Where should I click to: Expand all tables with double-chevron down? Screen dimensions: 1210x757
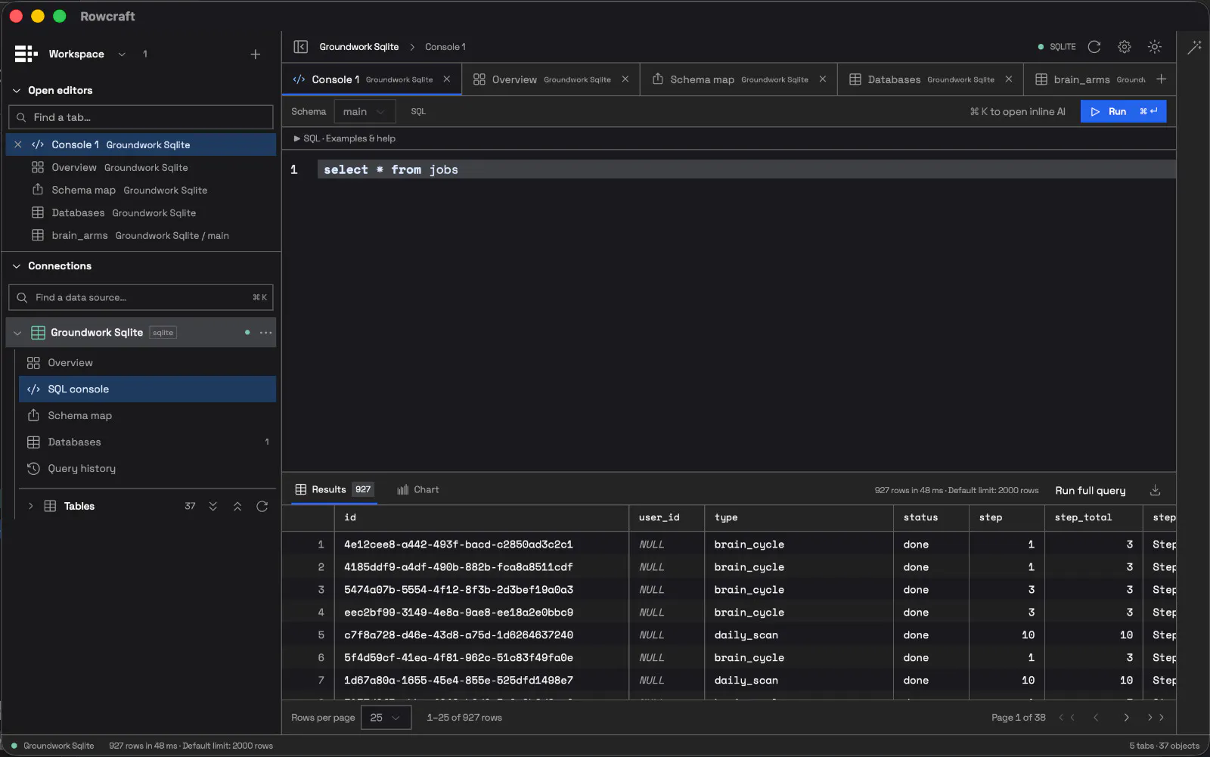click(x=213, y=507)
